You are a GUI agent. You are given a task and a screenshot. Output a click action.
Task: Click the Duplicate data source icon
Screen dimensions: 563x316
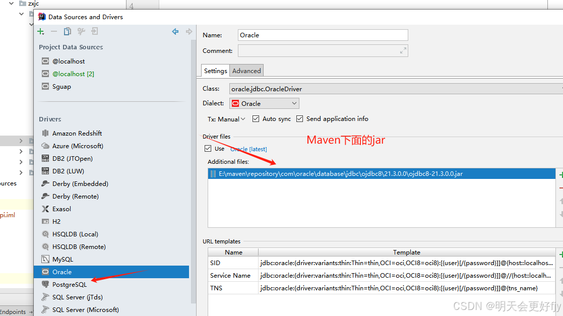point(67,32)
